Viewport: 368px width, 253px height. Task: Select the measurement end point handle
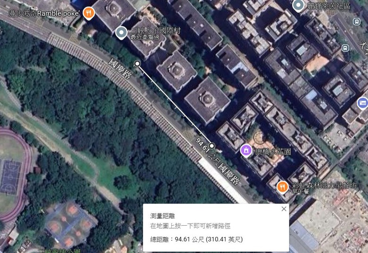[211, 146]
